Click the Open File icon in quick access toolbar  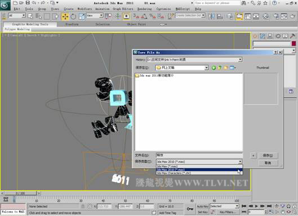[21, 3]
